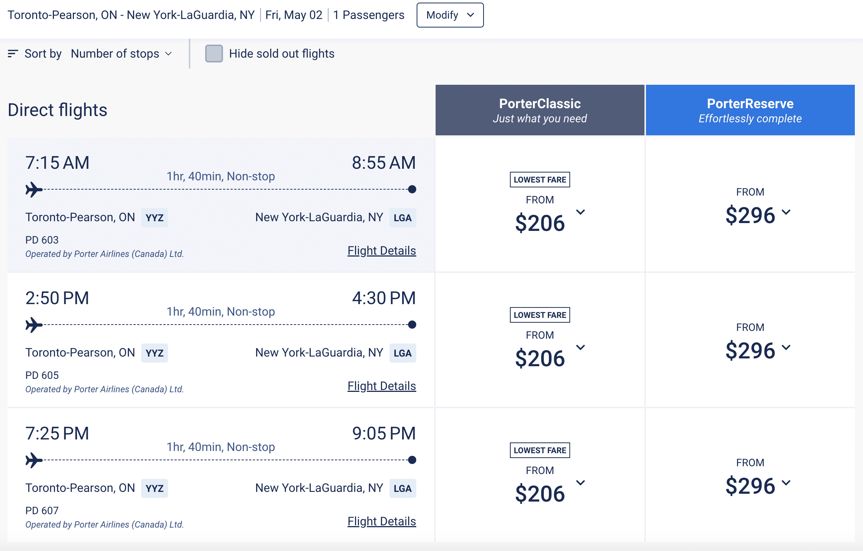
Task: Select the PorterReserve fare column header
Action: tap(750, 110)
